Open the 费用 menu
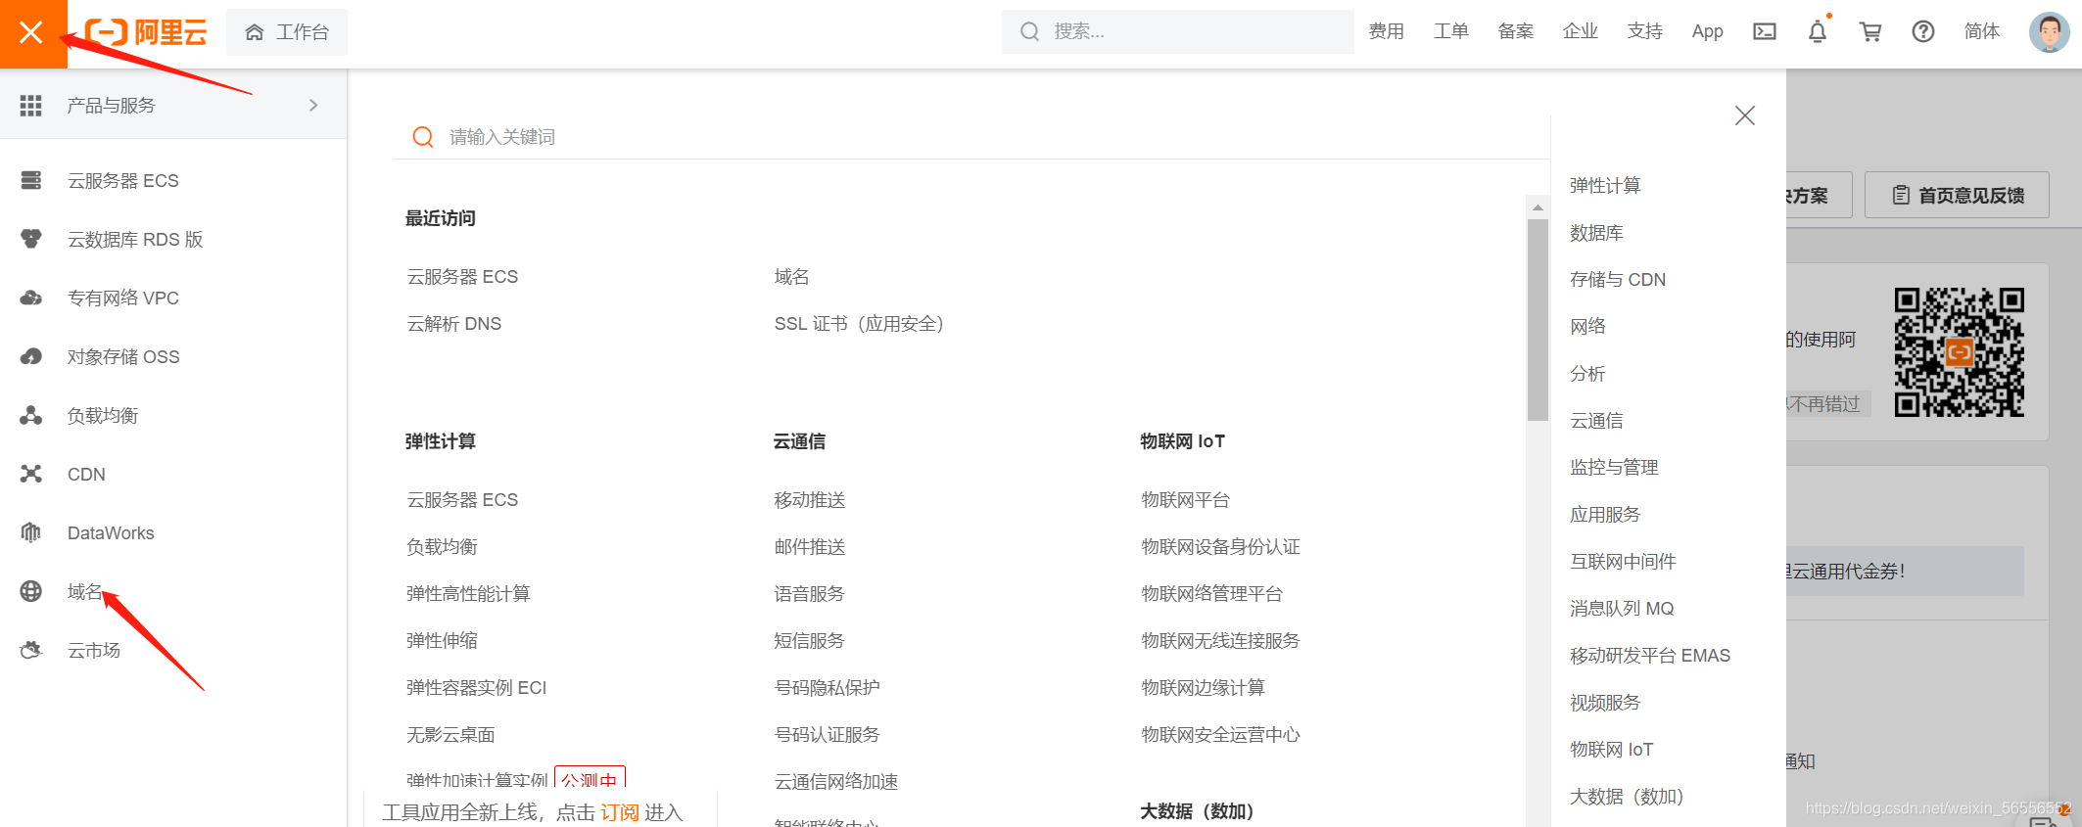The image size is (2082, 827). (x=1386, y=31)
